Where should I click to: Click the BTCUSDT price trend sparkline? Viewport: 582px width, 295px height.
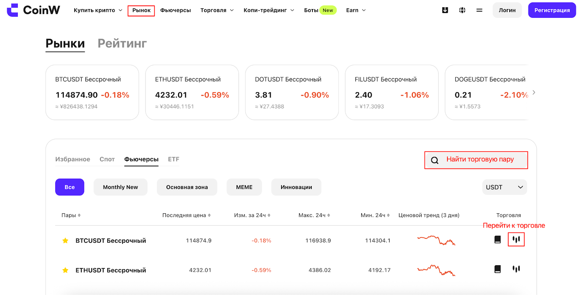436,240
